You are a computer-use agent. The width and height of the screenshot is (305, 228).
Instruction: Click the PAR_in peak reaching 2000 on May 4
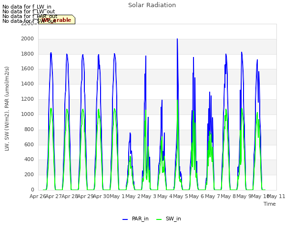click(x=177, y=39)
